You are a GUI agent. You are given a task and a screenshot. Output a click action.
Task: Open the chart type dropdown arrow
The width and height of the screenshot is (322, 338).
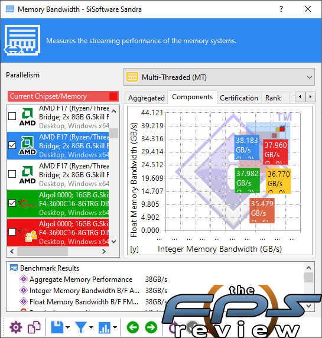point(115,327)
